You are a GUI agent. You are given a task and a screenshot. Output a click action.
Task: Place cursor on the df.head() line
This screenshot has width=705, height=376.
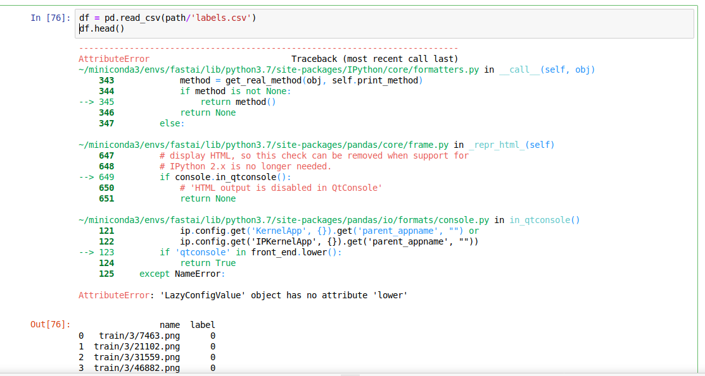102,28
